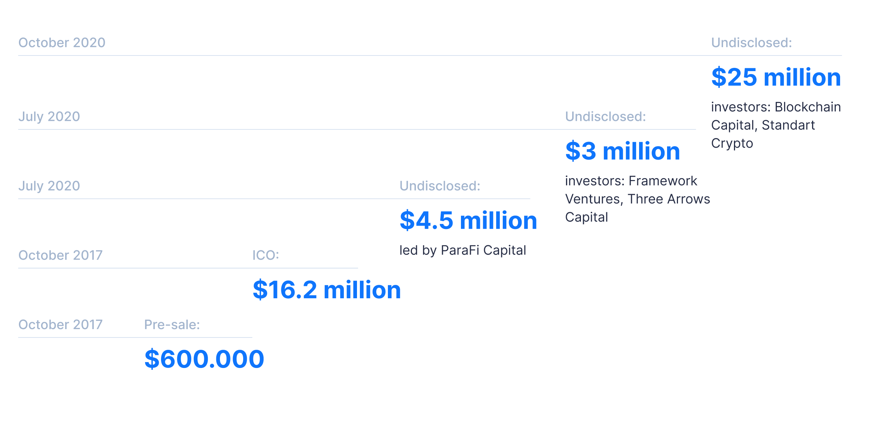The height and width of the screenshot is (426, 871).
Task: Click the $16.2 million ICO amount
Action: tap(327, 290)
